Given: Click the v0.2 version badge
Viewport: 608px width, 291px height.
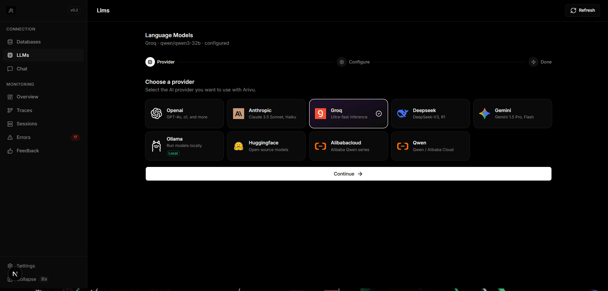Looking at the screenshot, I should pos(74,10).
